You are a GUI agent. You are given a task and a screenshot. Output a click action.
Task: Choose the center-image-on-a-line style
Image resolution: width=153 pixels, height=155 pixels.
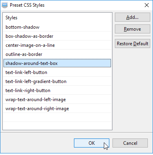57,45
